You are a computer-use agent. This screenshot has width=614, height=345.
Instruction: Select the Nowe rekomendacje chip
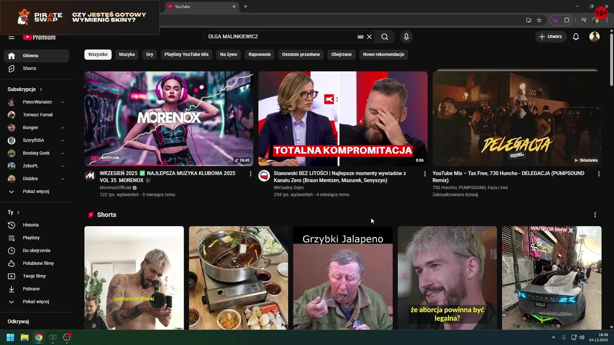[384, 55]
